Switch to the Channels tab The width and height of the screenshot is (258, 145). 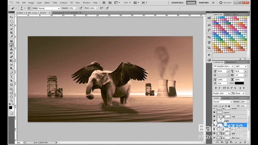click(226, 98)
